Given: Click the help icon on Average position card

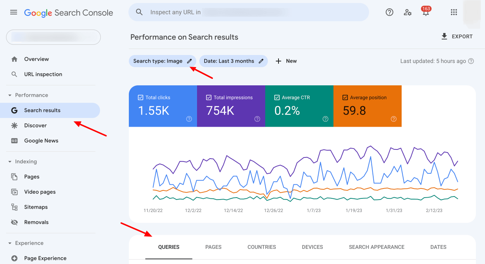Looking at the screenshot, I should pyautogui.click(x=394, y=119).
